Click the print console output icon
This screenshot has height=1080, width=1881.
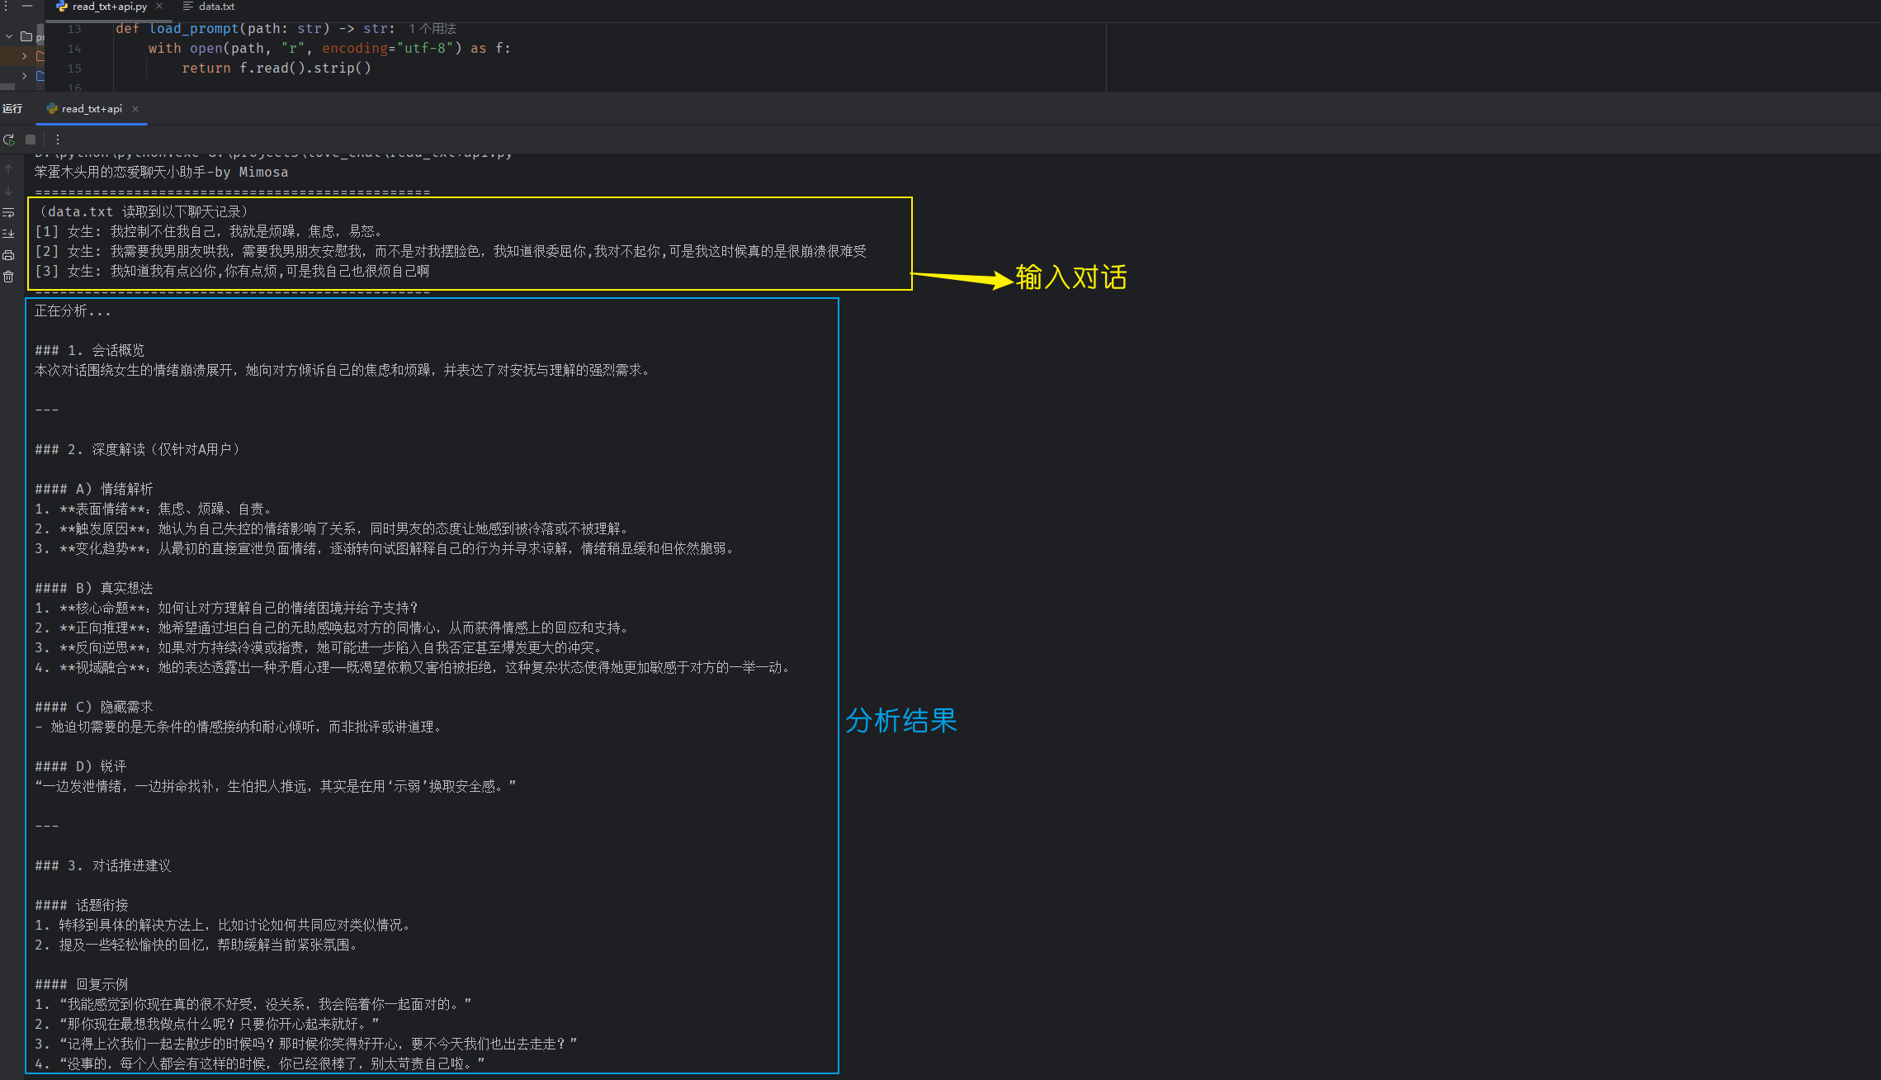tap(9, 255)
